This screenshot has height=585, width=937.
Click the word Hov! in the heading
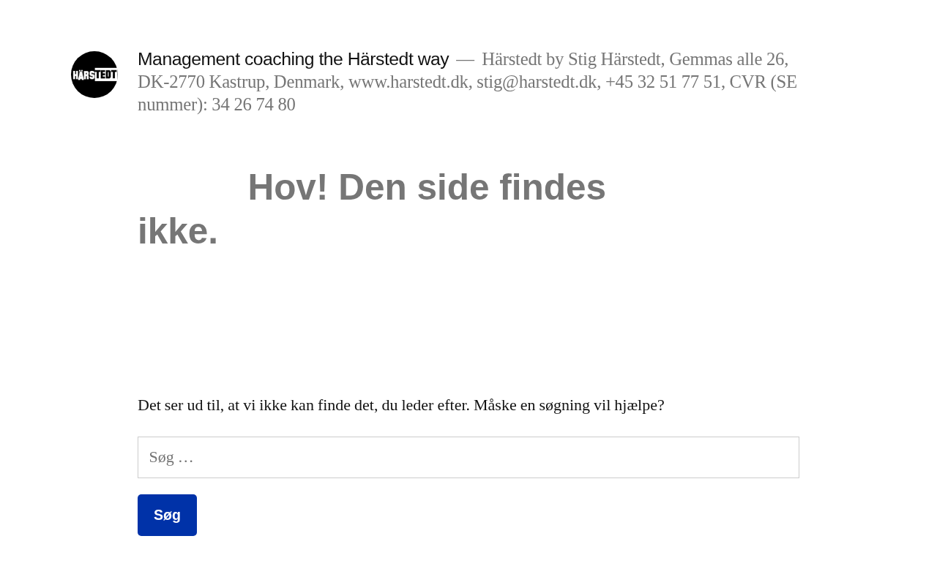(288, 187)
